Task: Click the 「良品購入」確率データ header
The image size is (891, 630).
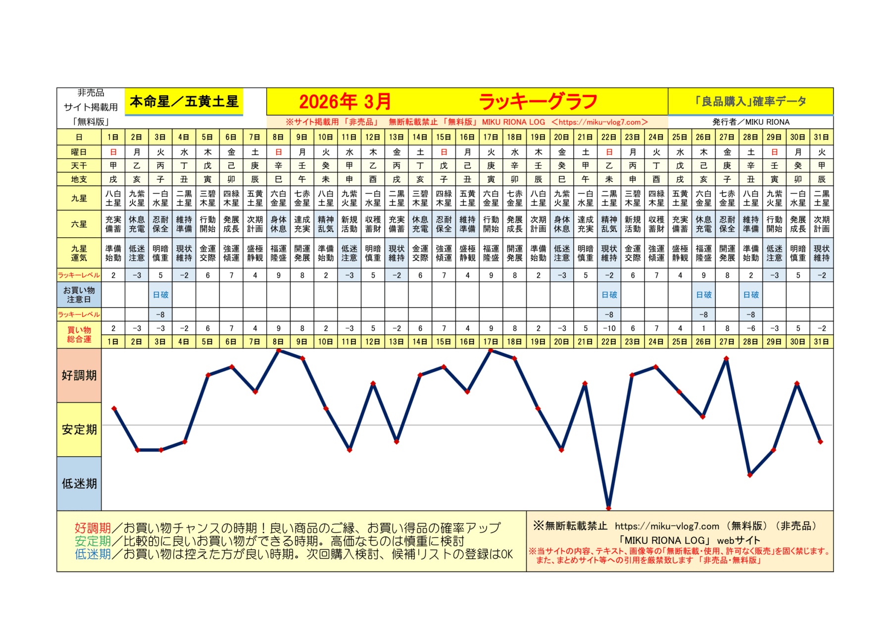Action: 750,102
